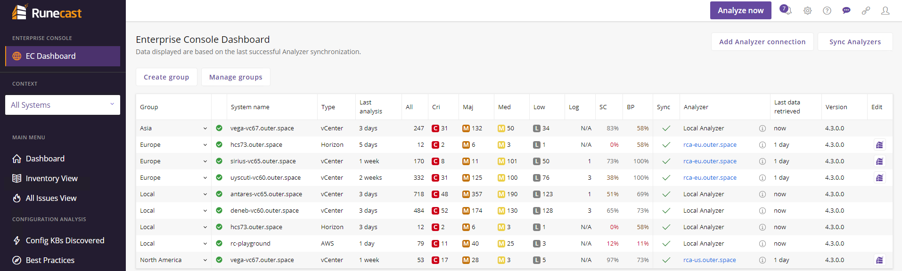The width and height of the screenshot is (902, 271).
Task: Click green status icon of antares-vc65.outer.space
Action: coord(219,194)
